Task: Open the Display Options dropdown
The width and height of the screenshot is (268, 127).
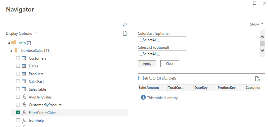Action: (21, 34)
